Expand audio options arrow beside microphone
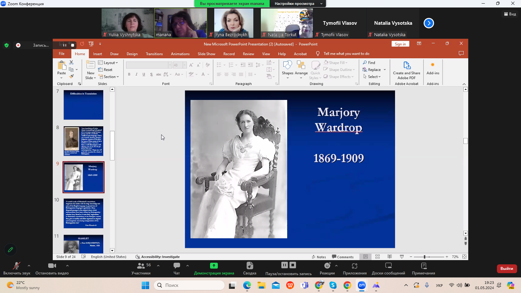The width and height of the screenshot is (521, 293). pyautogui.click(x=29, y=266)
